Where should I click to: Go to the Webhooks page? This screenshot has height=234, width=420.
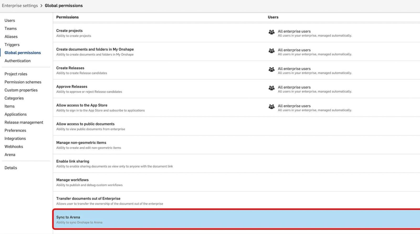[14, 146]
